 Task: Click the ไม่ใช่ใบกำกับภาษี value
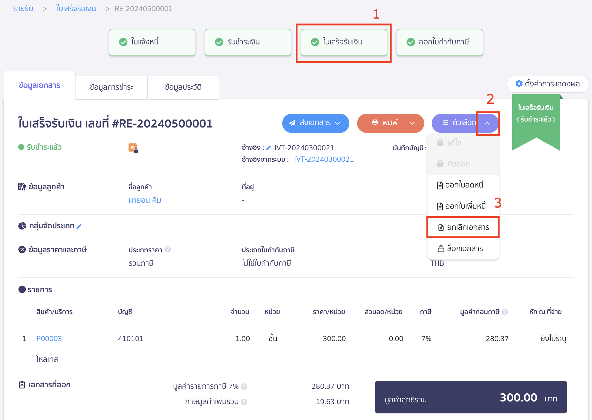266,263
